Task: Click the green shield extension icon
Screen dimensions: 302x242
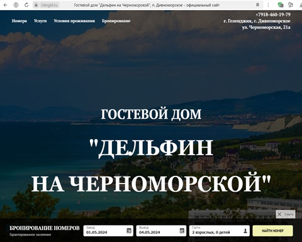Action: pos(281,5)
